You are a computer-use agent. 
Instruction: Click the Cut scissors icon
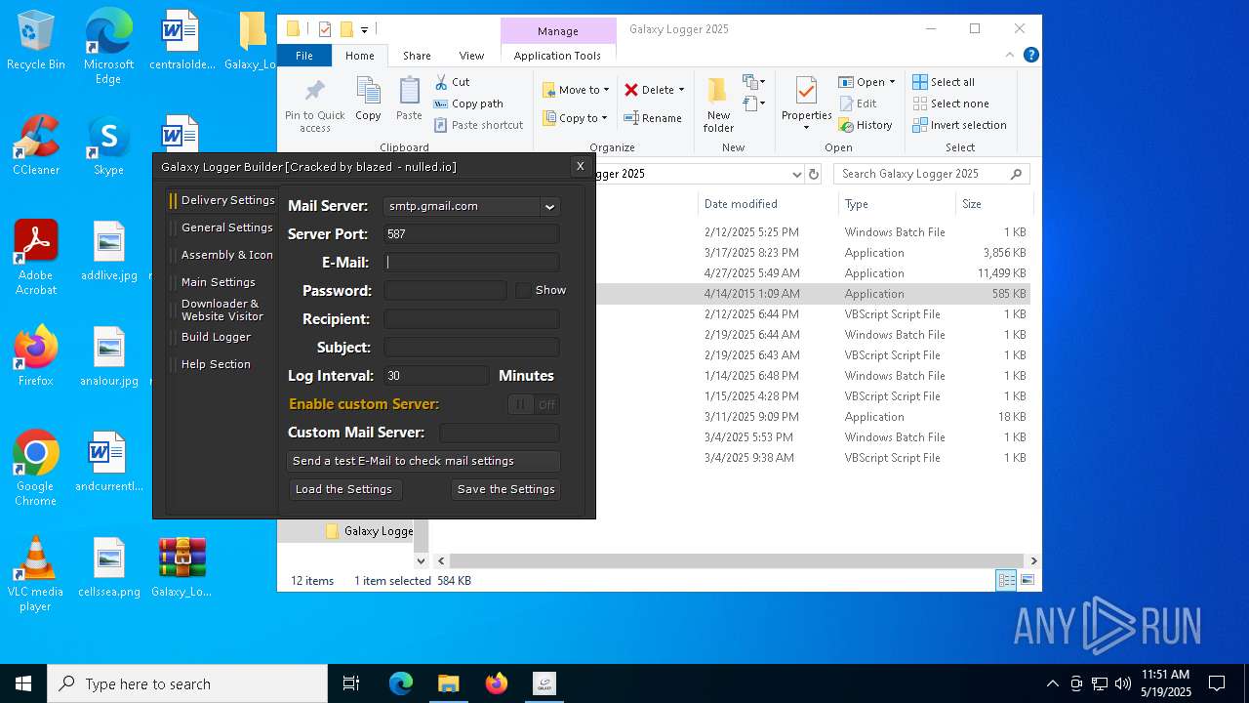pos(441,82)
